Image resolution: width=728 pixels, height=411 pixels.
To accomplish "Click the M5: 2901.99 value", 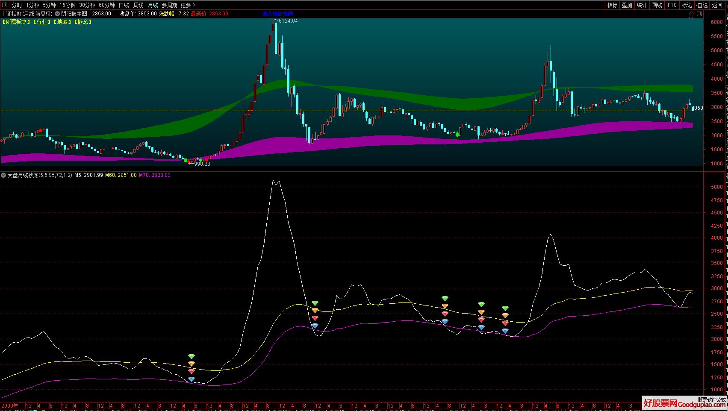I will pos(88,175).
